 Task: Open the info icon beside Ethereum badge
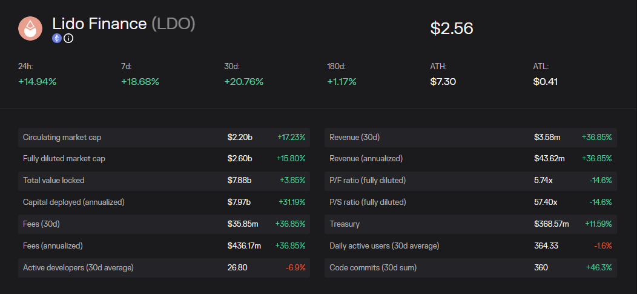(68, 38)
